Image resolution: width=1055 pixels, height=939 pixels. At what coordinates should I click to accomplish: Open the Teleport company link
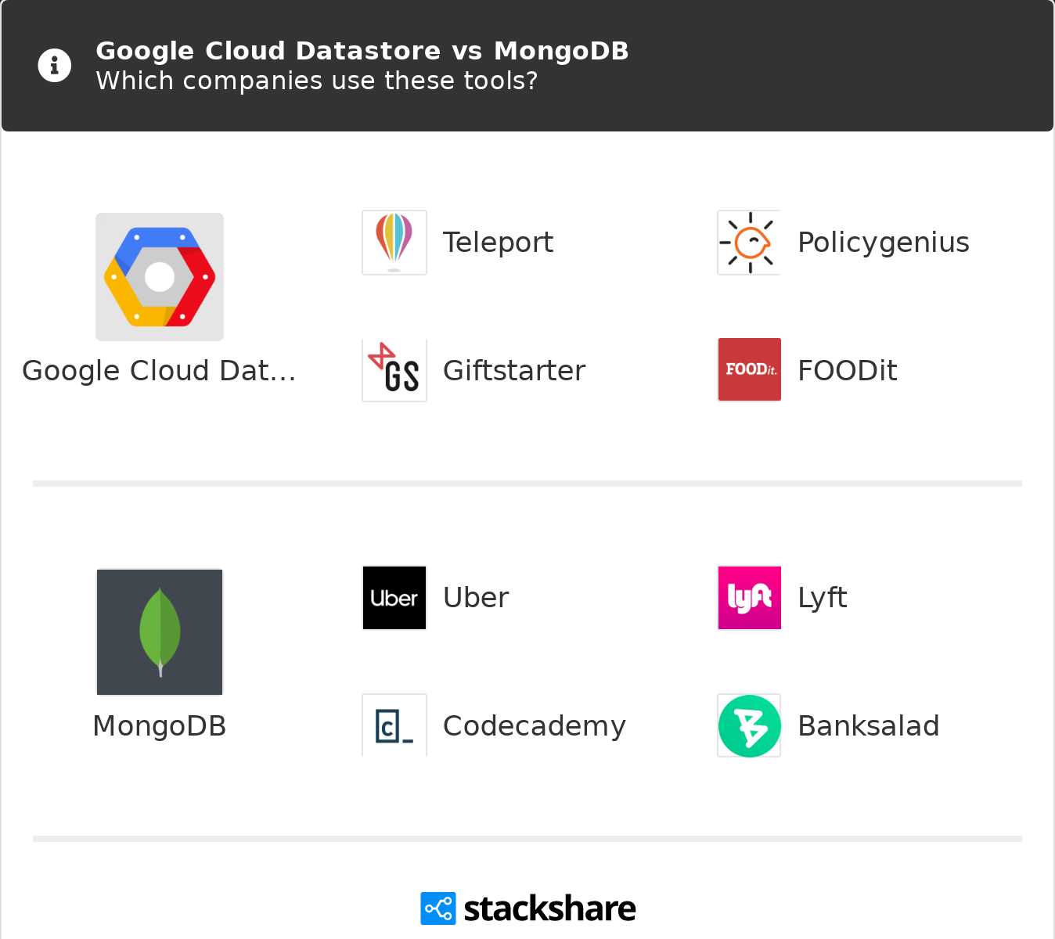[x=498, y=243]
